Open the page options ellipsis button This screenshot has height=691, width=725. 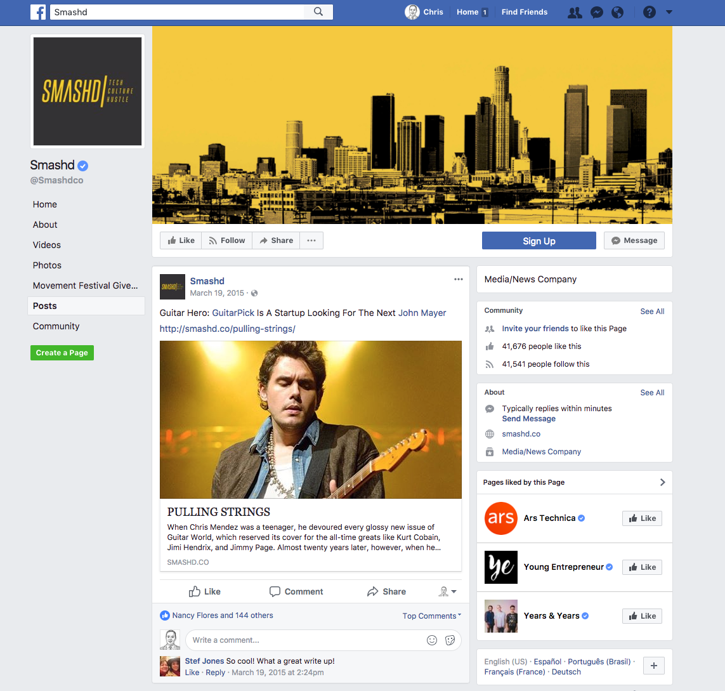(311, 240)
